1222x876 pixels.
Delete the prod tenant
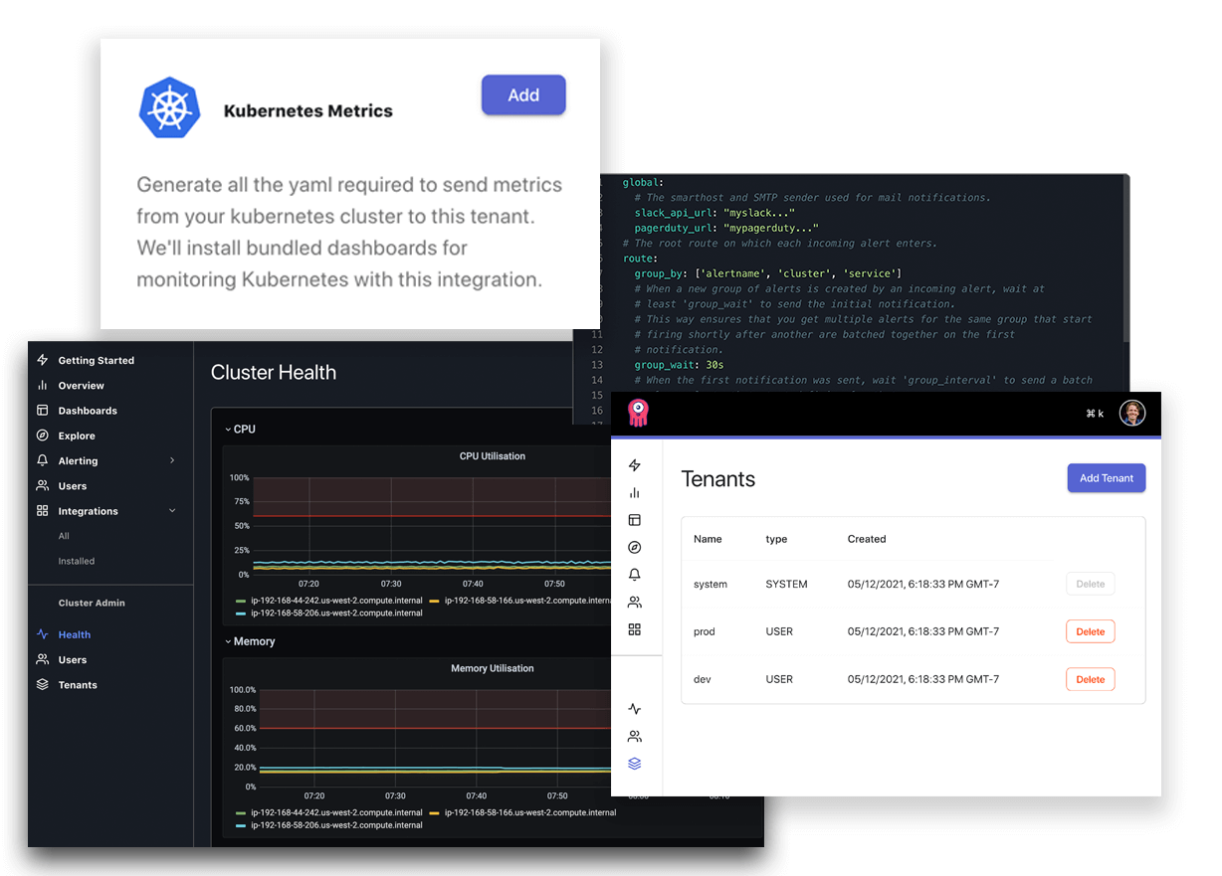coord(1091,631)
